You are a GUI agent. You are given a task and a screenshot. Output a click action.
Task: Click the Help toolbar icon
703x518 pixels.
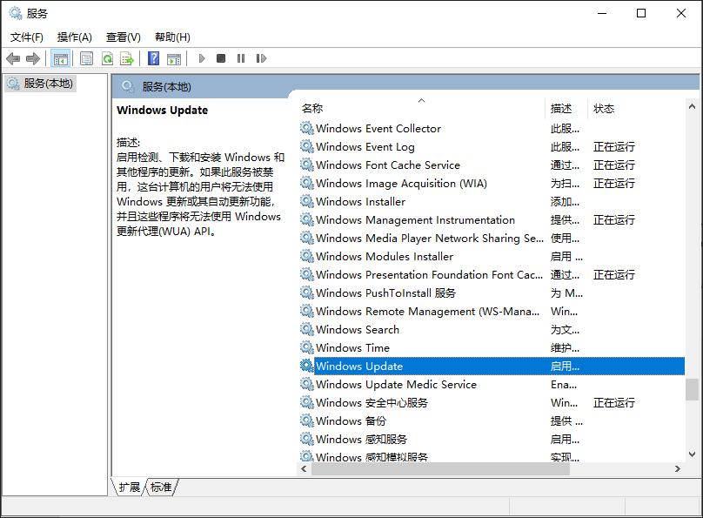(154, 58)
